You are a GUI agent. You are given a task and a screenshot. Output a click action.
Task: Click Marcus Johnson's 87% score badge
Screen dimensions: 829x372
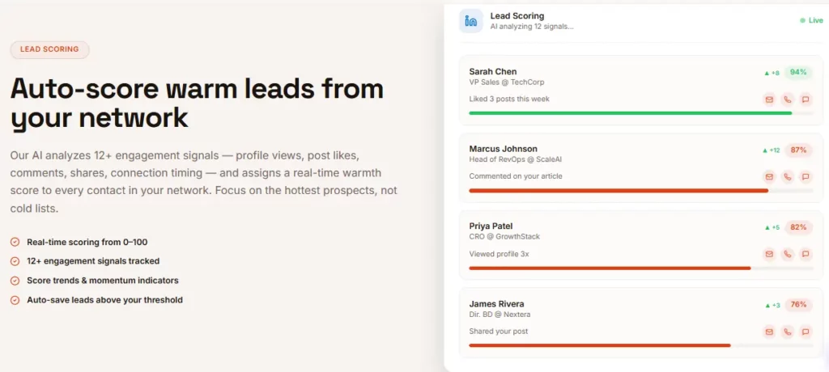(798, 150)
